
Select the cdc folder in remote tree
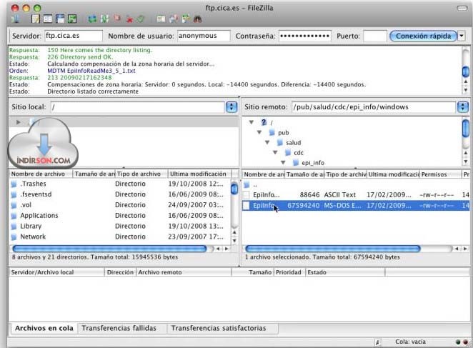click(x=299, y=153)
